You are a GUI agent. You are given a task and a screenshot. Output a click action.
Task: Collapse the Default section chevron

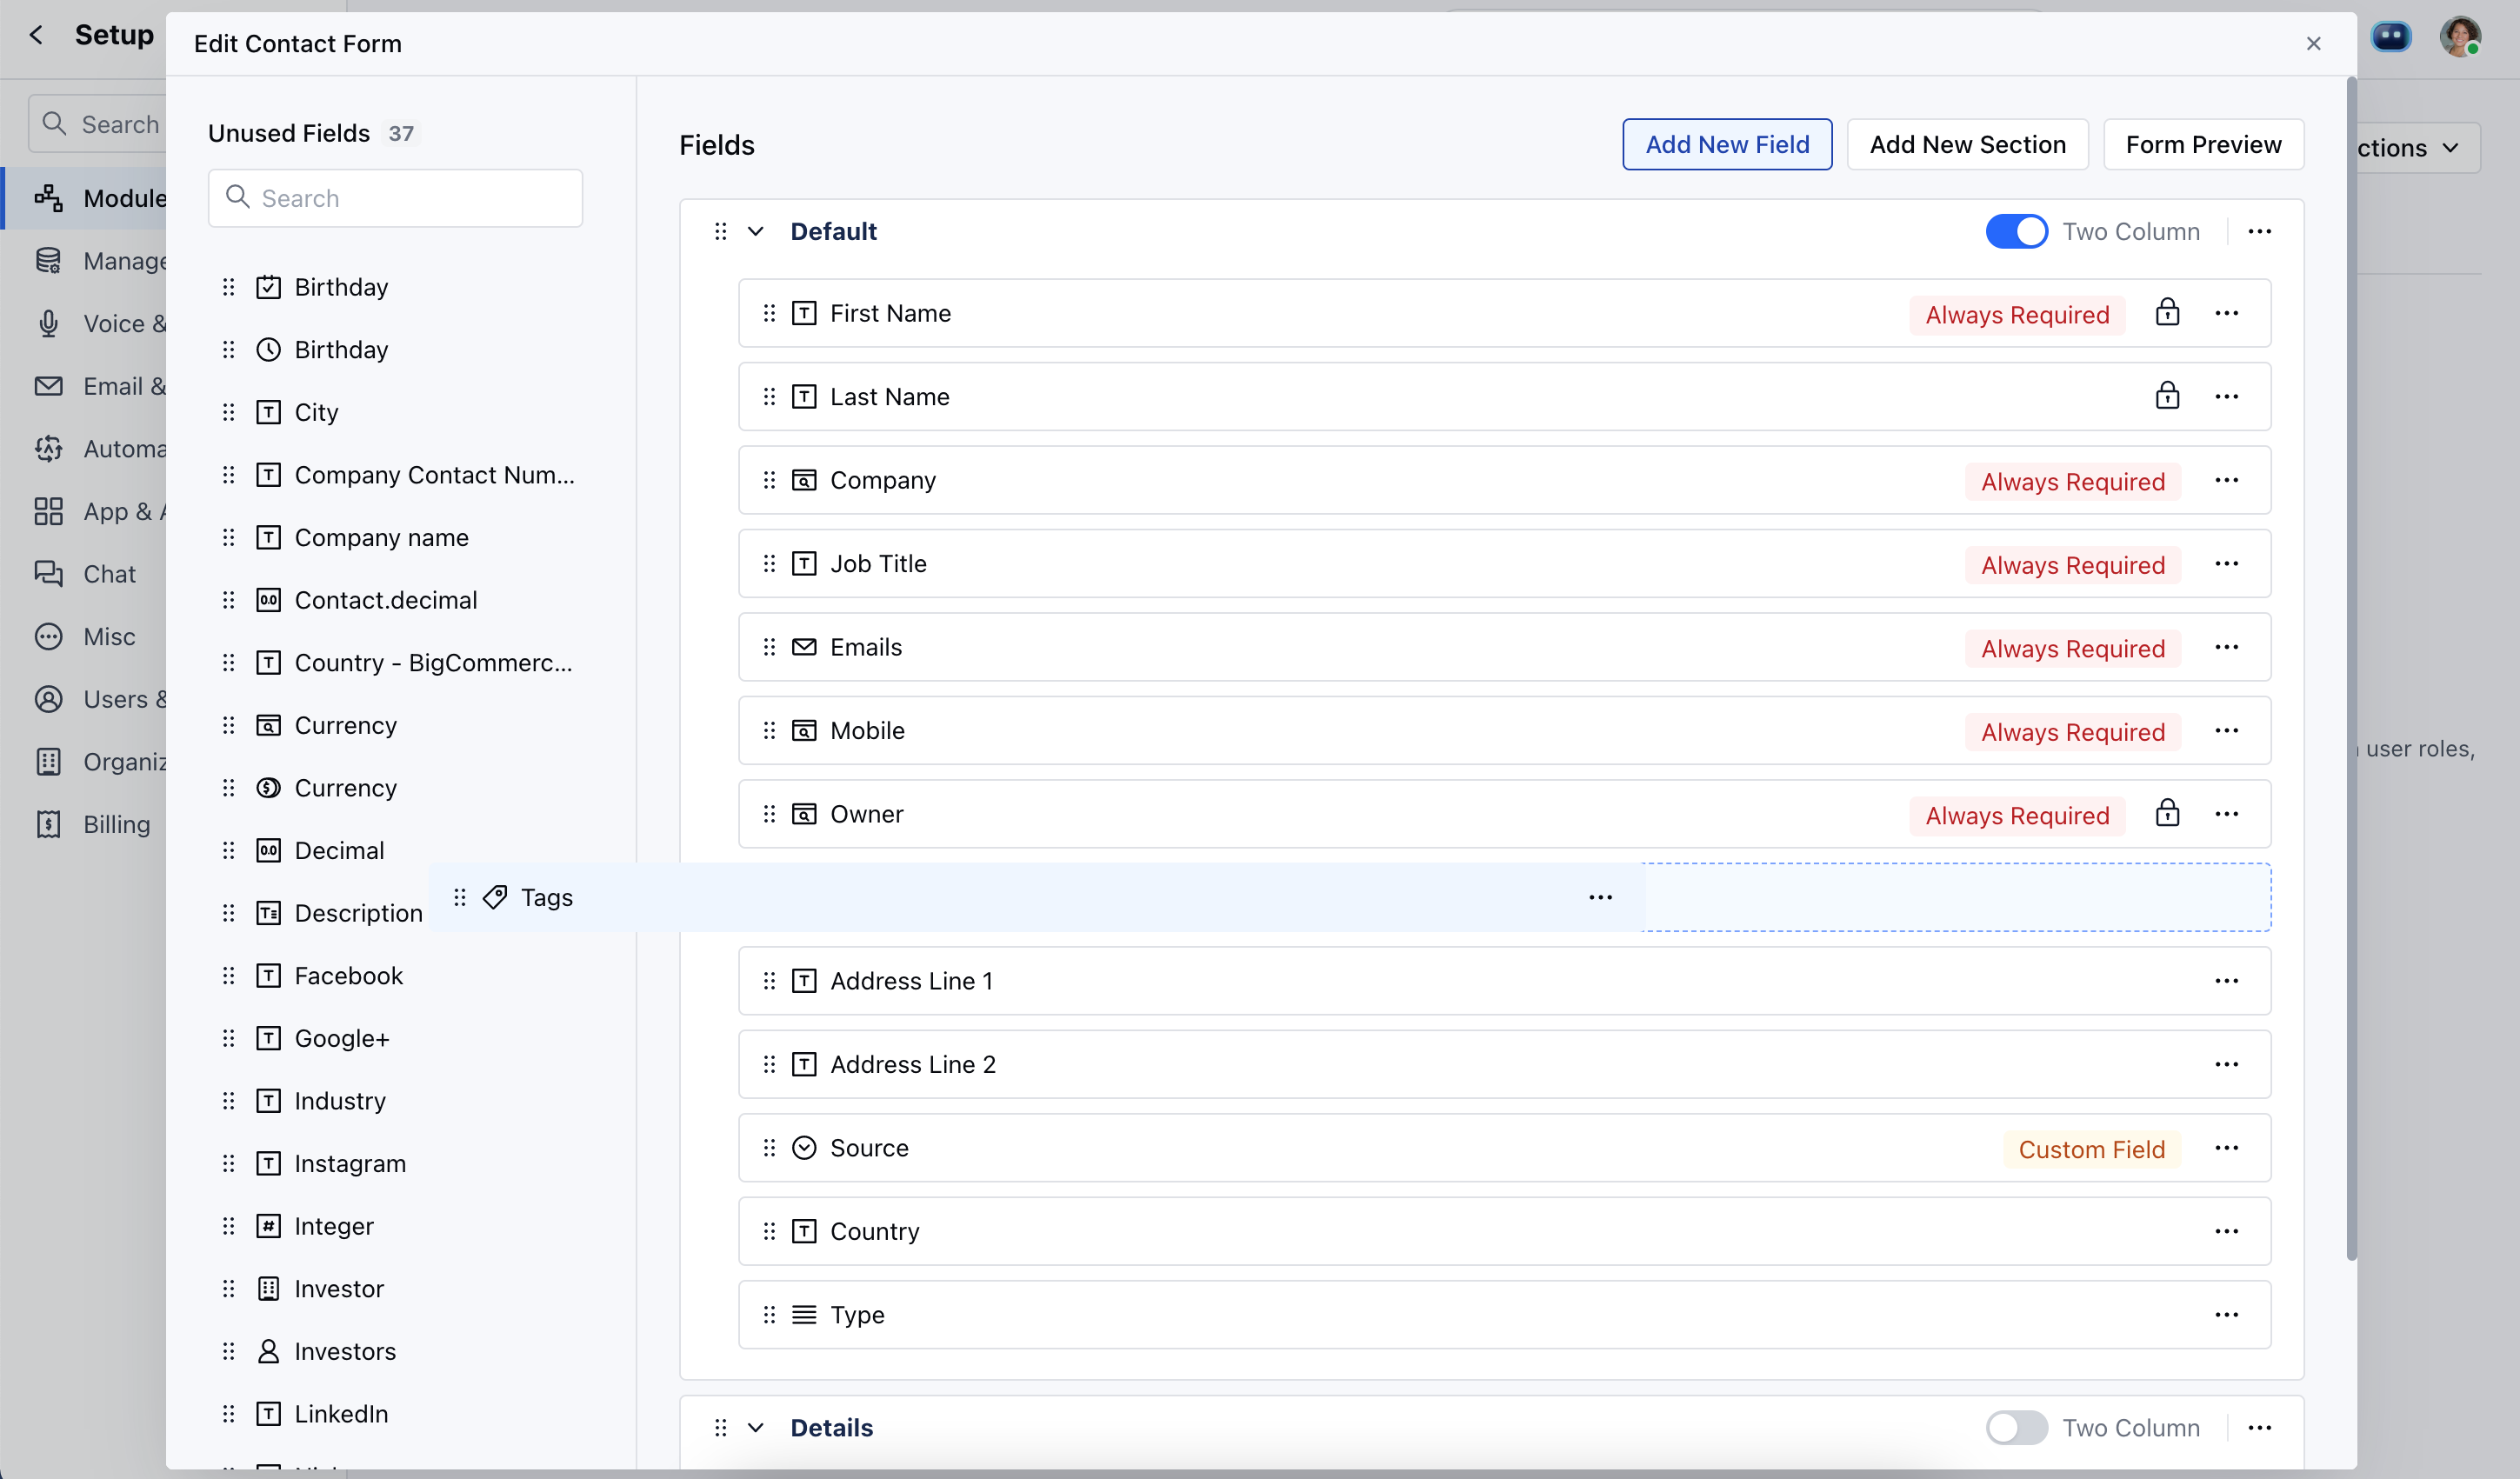[756, 232]
